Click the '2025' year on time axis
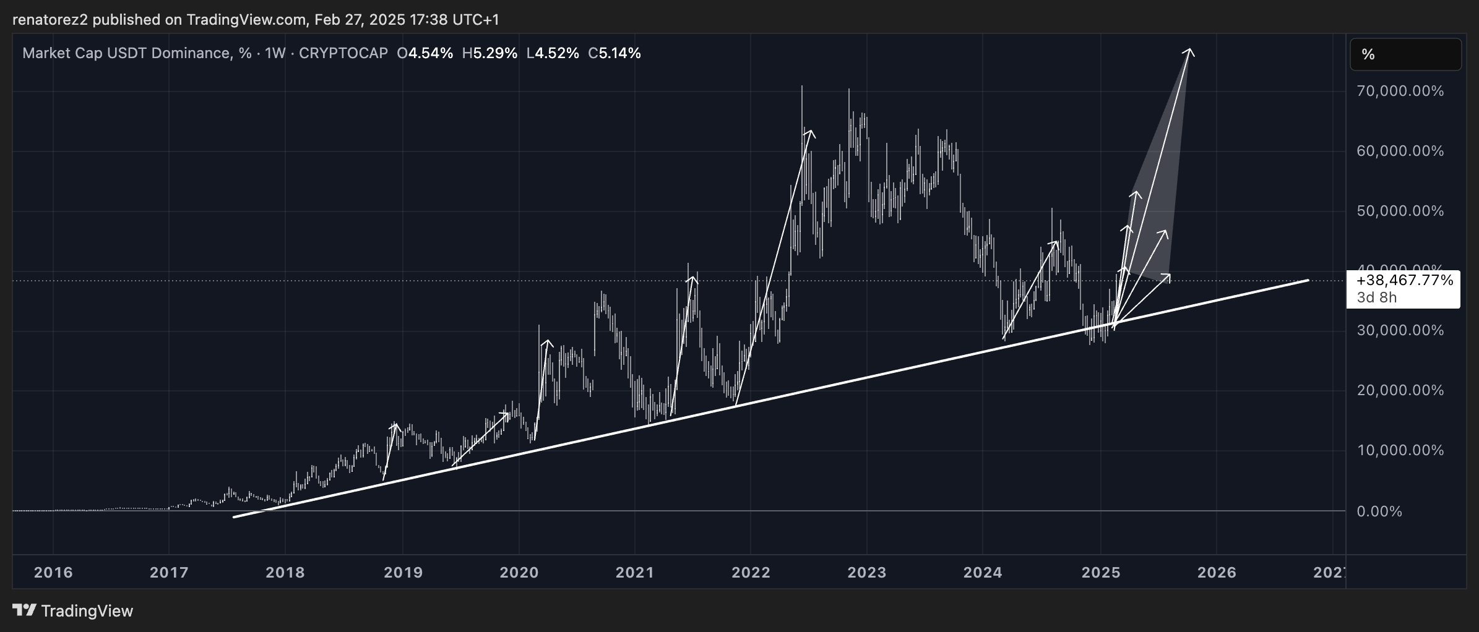 coord(1101,573)
